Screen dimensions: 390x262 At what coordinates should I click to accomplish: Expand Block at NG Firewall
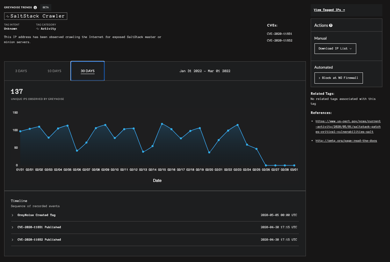[338, 78]
